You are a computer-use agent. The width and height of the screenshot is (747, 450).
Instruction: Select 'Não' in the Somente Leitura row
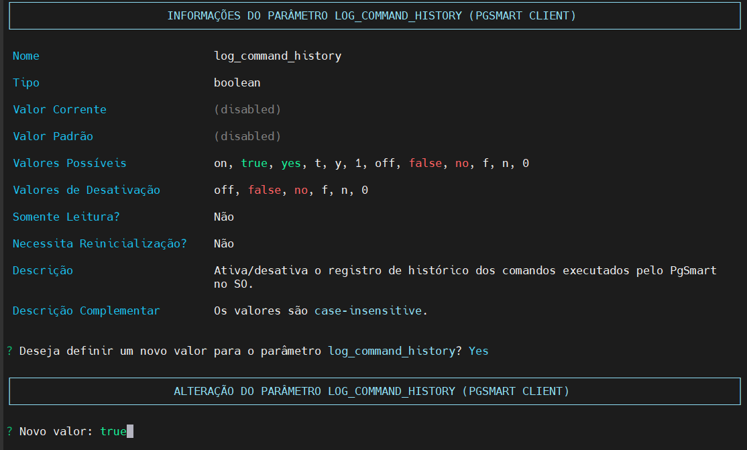point(224,217)
